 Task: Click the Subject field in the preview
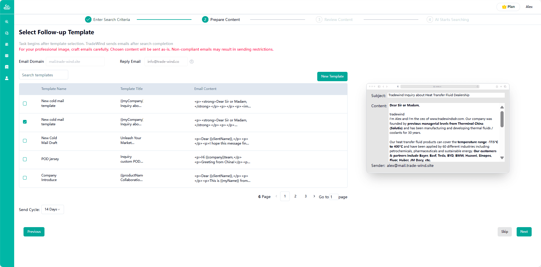446,95
